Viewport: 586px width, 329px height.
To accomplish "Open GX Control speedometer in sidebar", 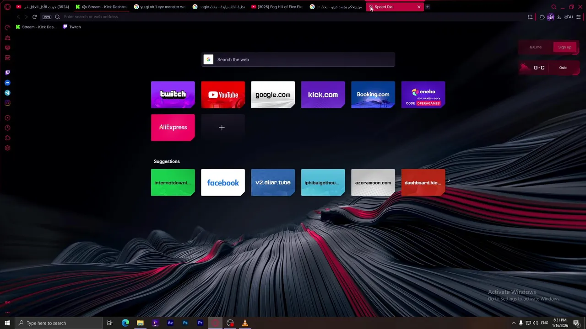I will [x=7, y=27].
